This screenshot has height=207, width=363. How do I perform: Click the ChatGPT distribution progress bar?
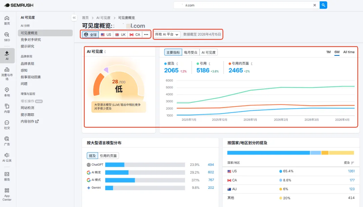[145, 165]
